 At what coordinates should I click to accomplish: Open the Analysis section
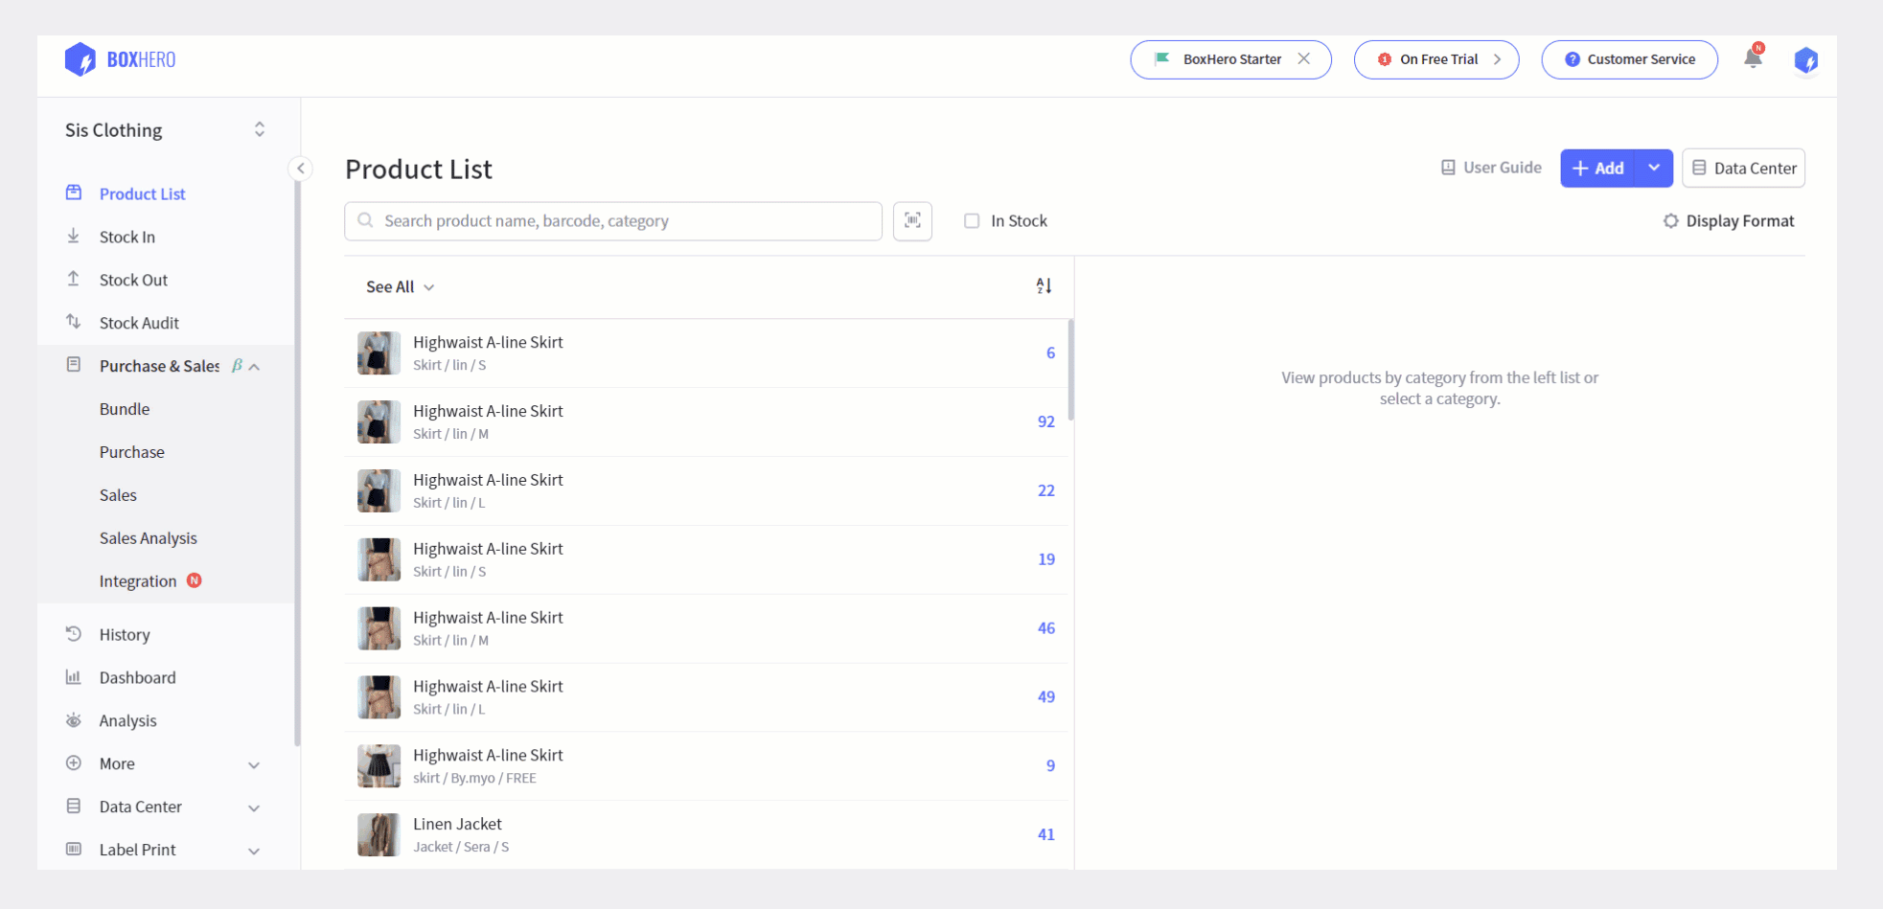[x=127, y=720]
